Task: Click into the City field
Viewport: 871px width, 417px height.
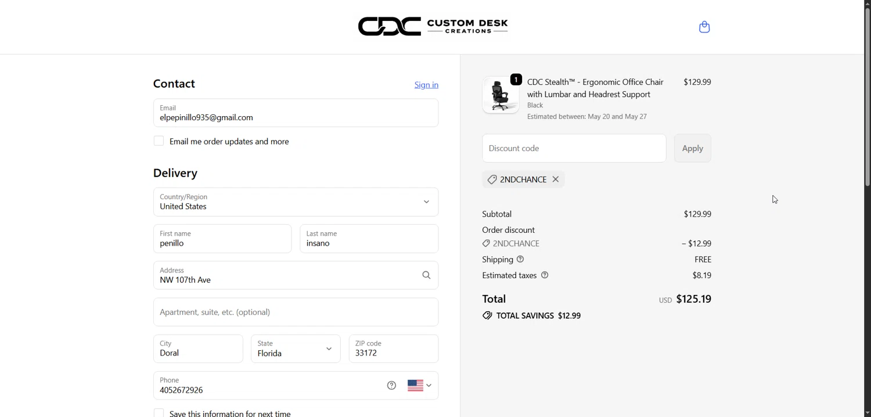Action: point(198,349)
